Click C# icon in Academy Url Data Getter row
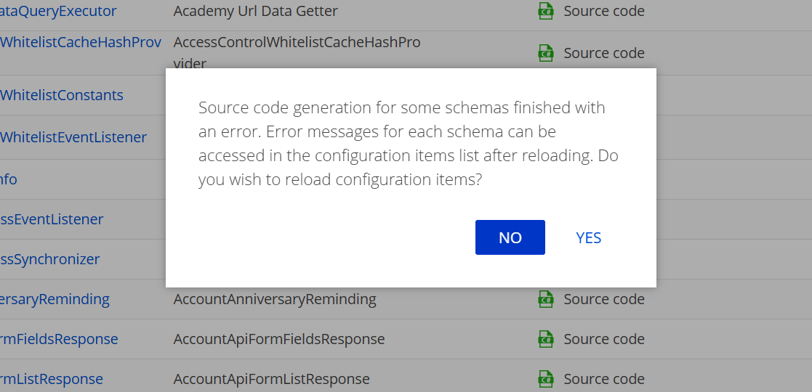Image resolution: width=812 pixels, height=392 pixels. click(x=546, y=11)
